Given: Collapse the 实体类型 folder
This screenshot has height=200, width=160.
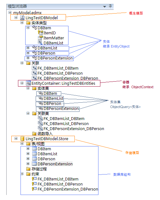Looking at the screenshot, I should point(22,23).
